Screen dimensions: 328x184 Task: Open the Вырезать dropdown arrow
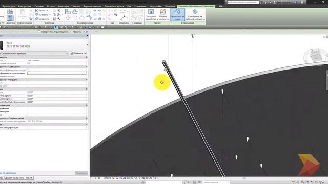[50, 15]
